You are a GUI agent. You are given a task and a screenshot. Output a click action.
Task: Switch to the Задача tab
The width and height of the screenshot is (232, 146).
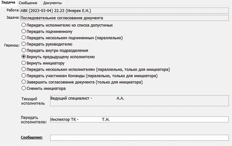8,3
